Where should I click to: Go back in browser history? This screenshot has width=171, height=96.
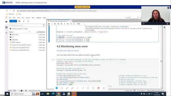[x=7, y=11]
